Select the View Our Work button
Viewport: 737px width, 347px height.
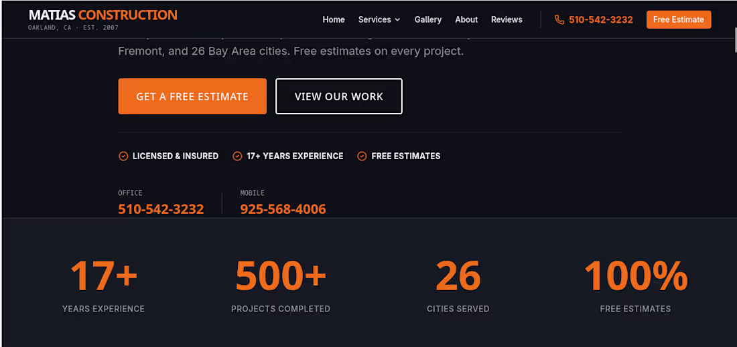click(338, 96)
